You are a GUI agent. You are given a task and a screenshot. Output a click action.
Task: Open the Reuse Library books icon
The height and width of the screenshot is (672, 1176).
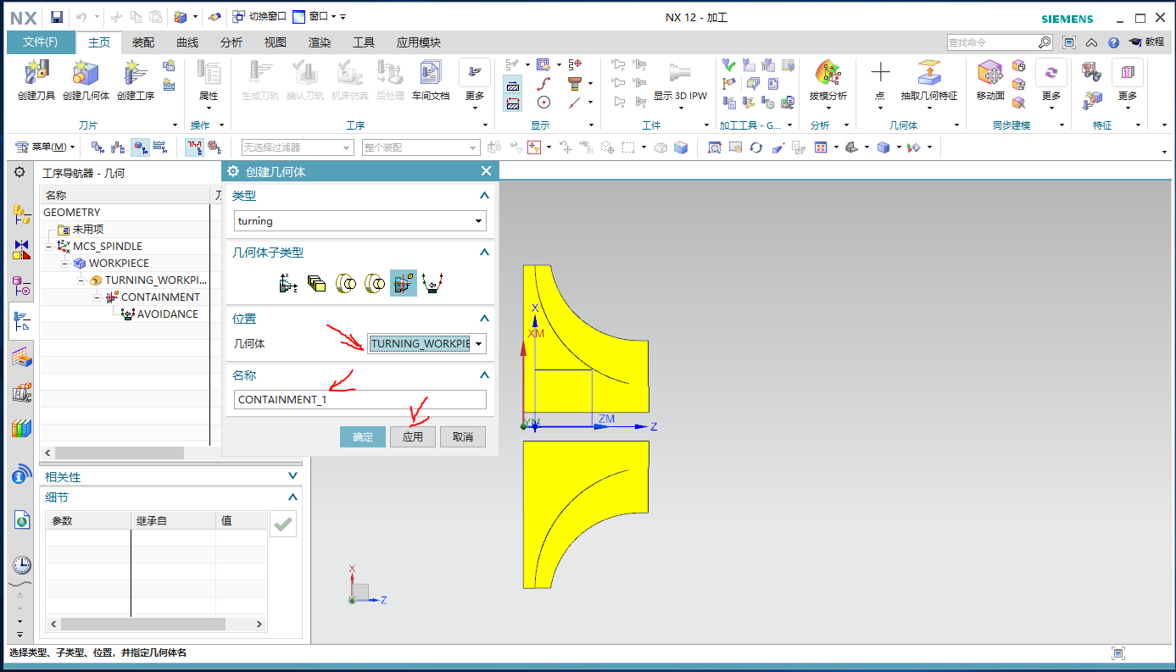click(x=21, y=429)
